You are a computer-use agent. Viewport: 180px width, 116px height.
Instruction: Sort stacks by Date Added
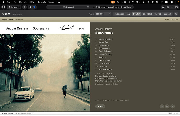click(147, 14)
